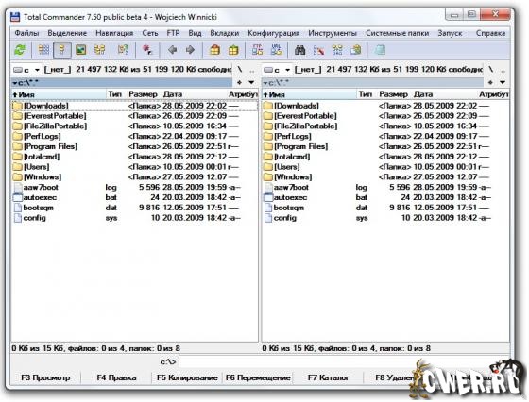
Task: Select [Program Files] folder in left panel
Action: click(x=134, y=146)
